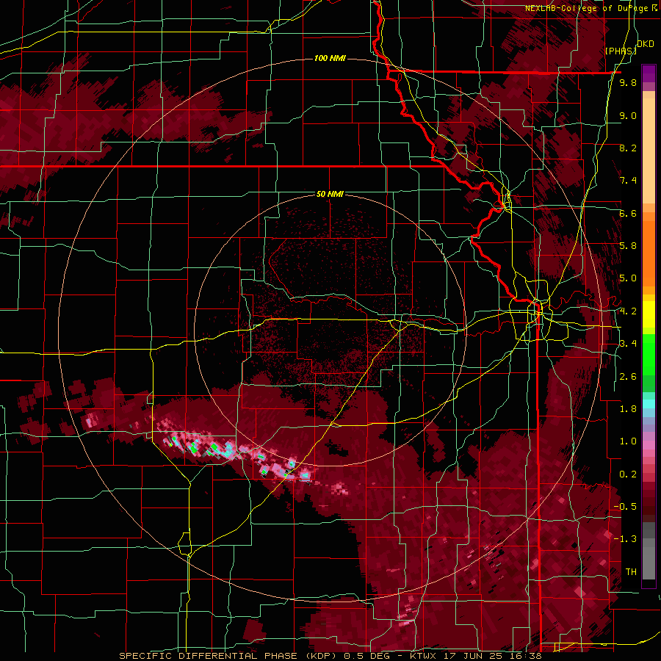
Task: Click the 50 NMI range ring label
Action: click(330, 194)
